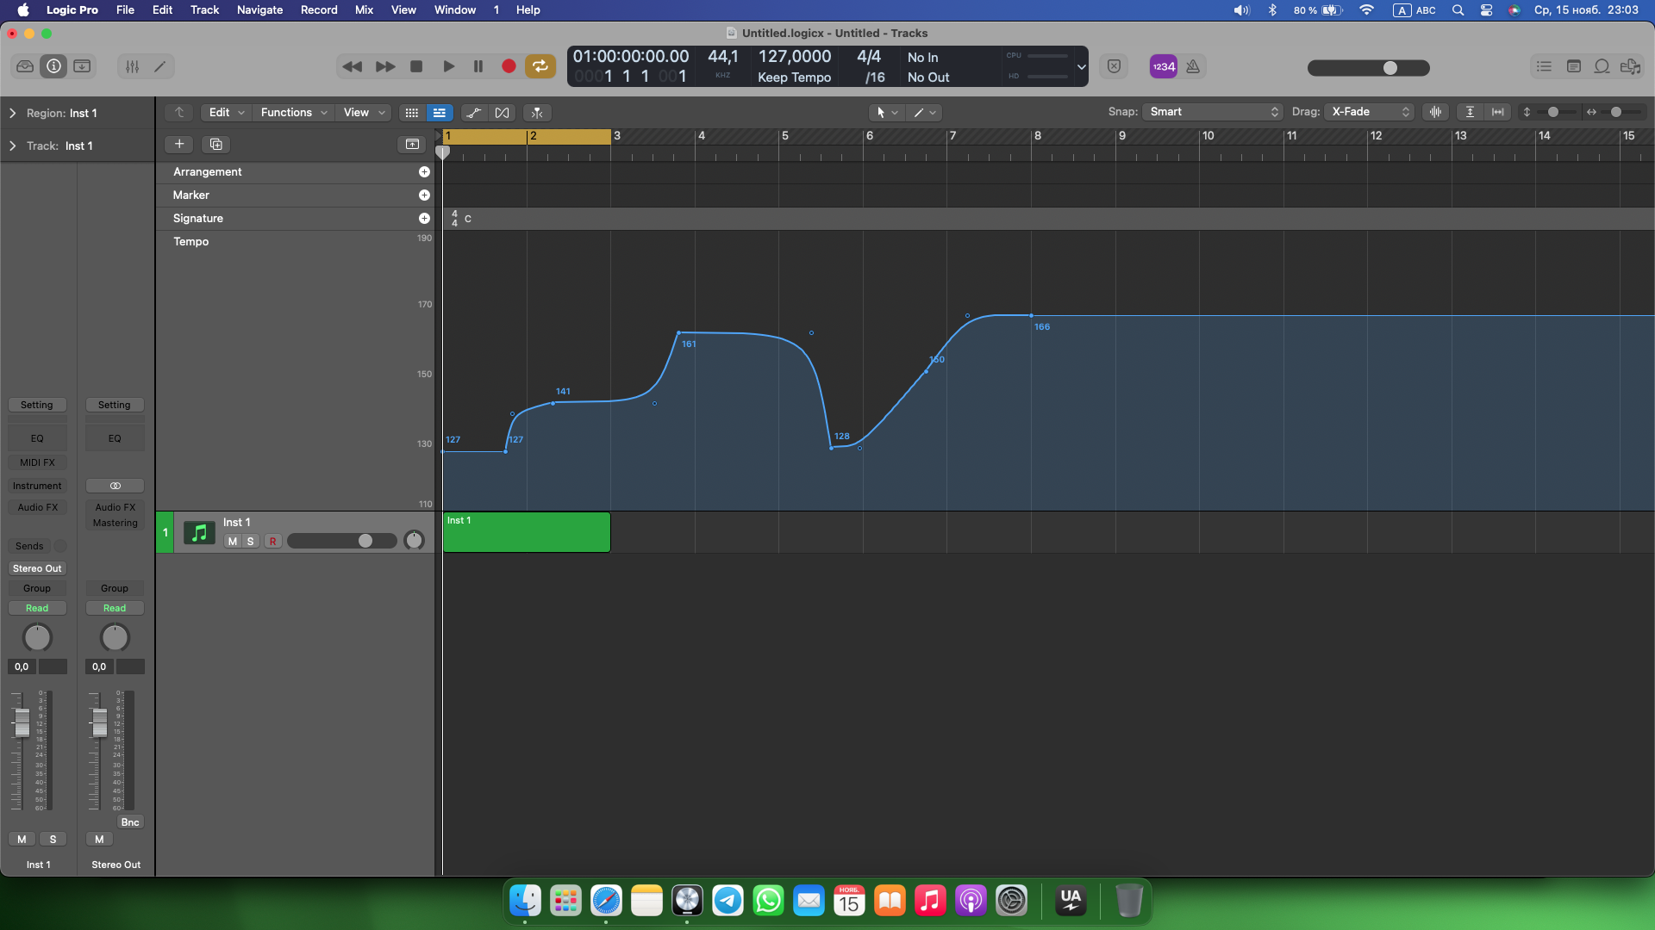Image resolution: width=1655 pixels, height=930 pixels.
Task: Click the Rewind transport button
Action: [x=352, y=66]
